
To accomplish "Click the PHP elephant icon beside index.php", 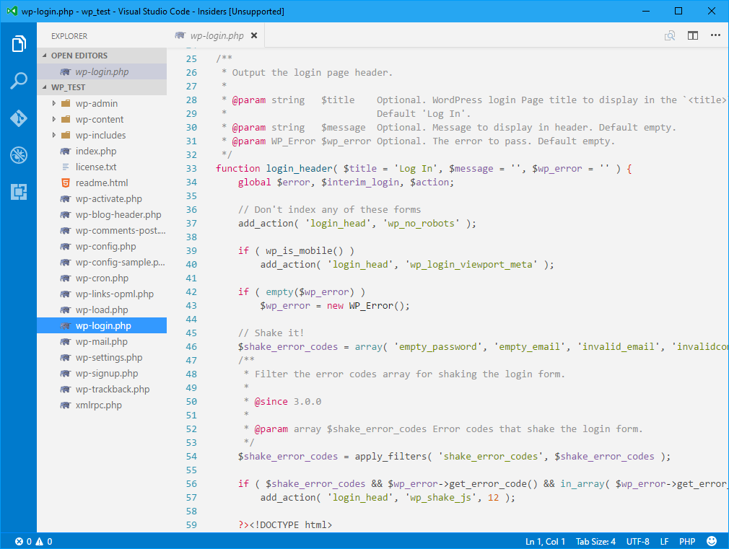I will (x=66, y=151).
